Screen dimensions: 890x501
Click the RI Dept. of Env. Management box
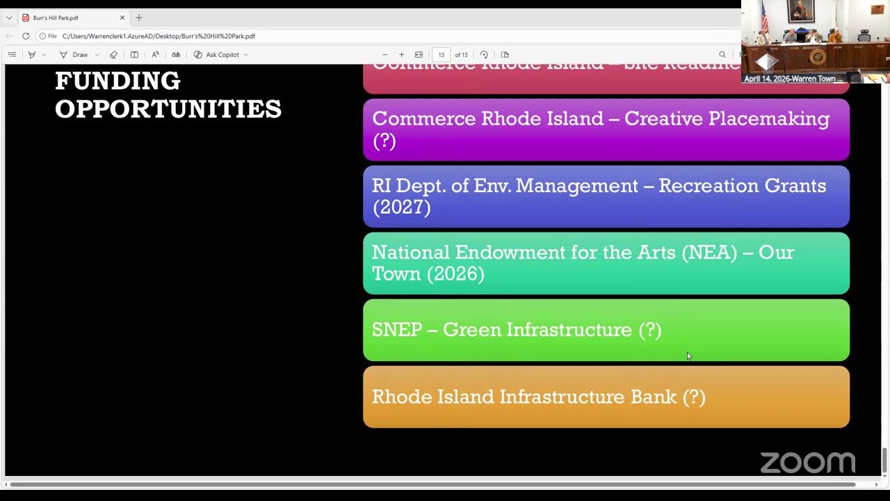pos(606,196)
